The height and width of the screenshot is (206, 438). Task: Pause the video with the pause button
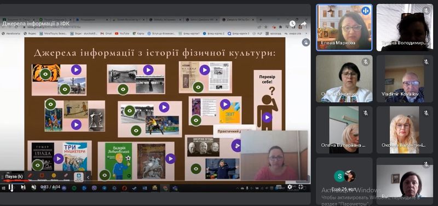(x=10, y=187)
